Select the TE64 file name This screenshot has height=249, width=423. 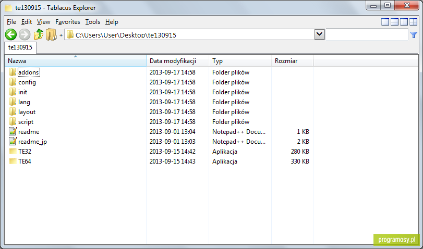pyautogui.click(x=25, y=161)
